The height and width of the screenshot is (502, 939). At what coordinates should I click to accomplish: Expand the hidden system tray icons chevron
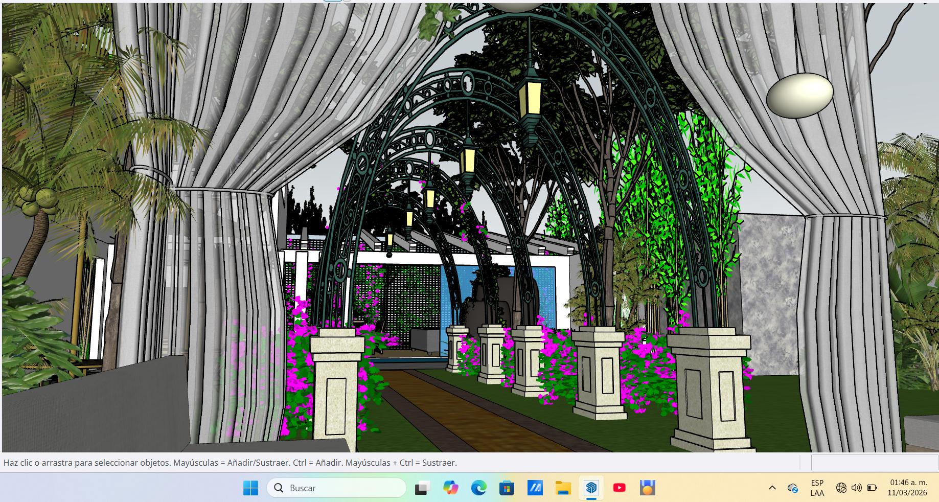point(772,488)
